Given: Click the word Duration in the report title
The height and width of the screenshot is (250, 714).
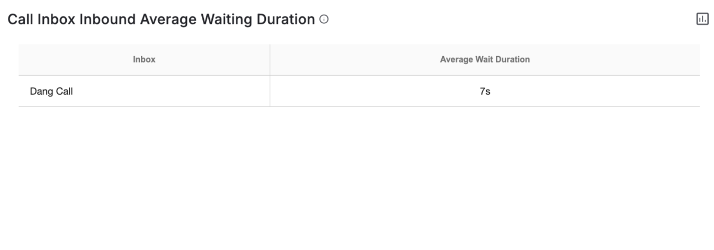Looking at the screenshot, I should [285, 20].
